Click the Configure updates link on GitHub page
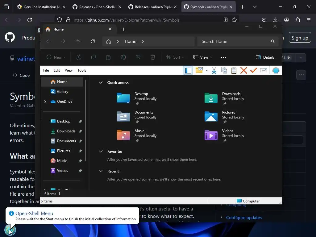 tap(244, 218)
